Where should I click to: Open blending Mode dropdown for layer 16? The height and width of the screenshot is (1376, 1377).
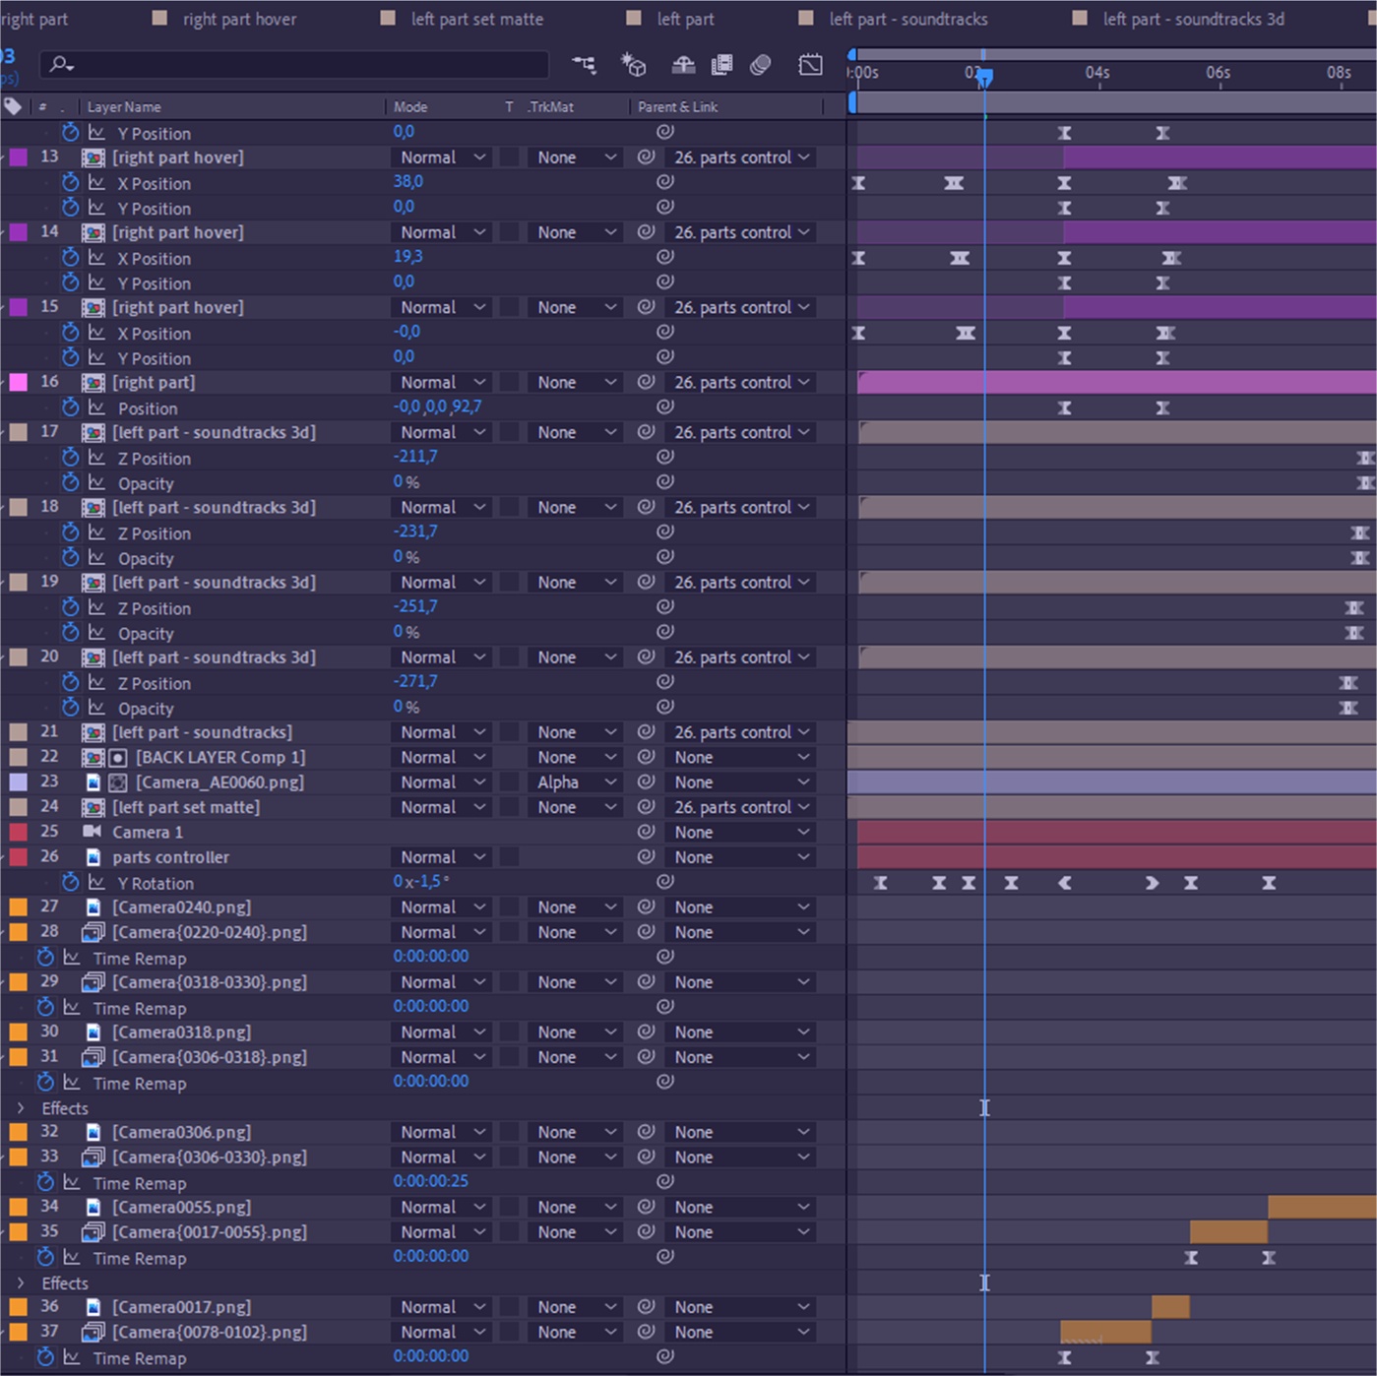click(442, 382)
